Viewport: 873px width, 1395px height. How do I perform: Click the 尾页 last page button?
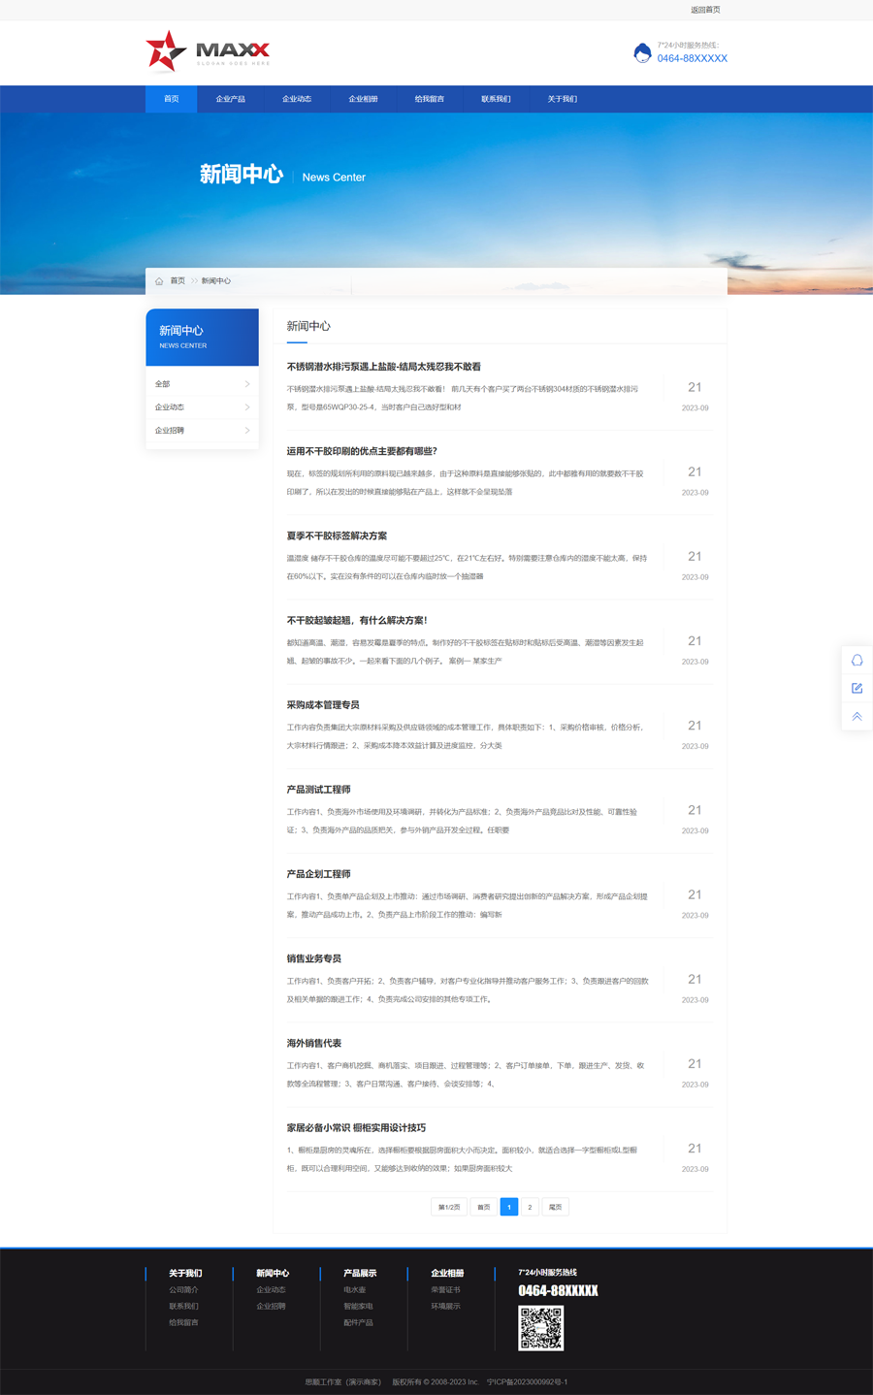555,1207
